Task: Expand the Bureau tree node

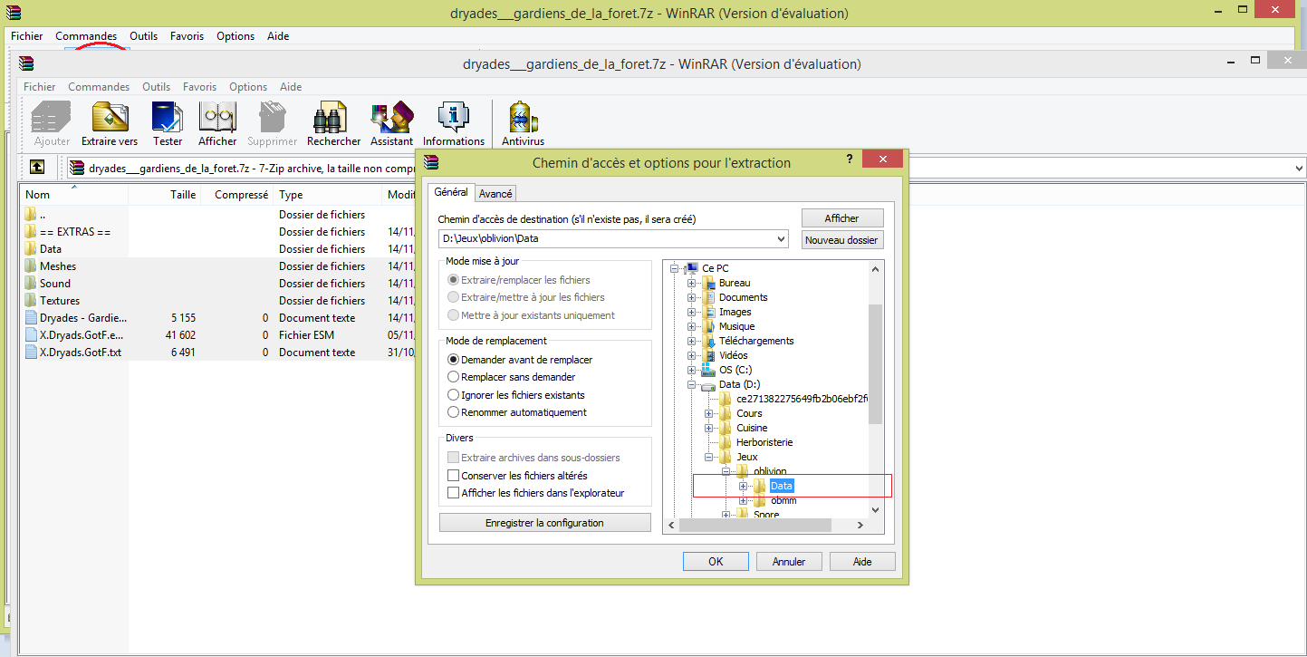Action: pyautogui.click(x=691, y=283)
